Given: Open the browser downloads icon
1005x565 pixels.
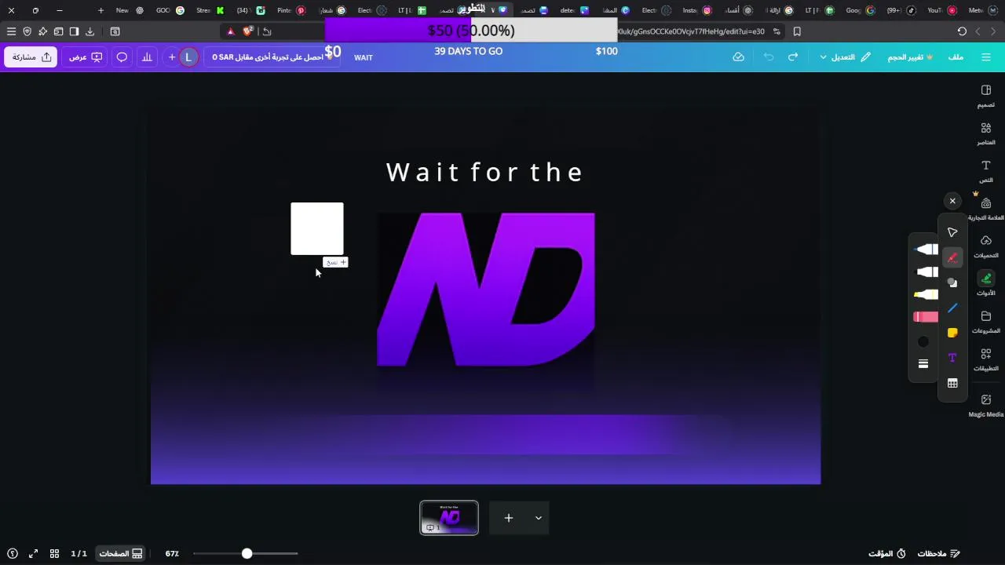Looking at the screenshot, I should coord(90,31).
